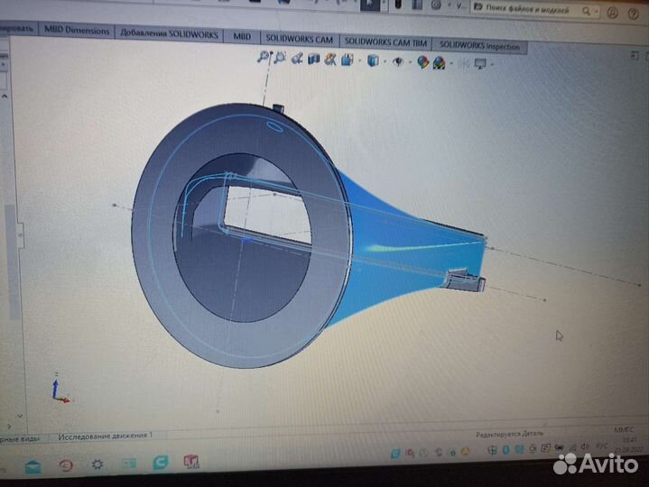Open the Edit Appearance color ball
This screenshot has width=649, height=487.
point(422,62)
